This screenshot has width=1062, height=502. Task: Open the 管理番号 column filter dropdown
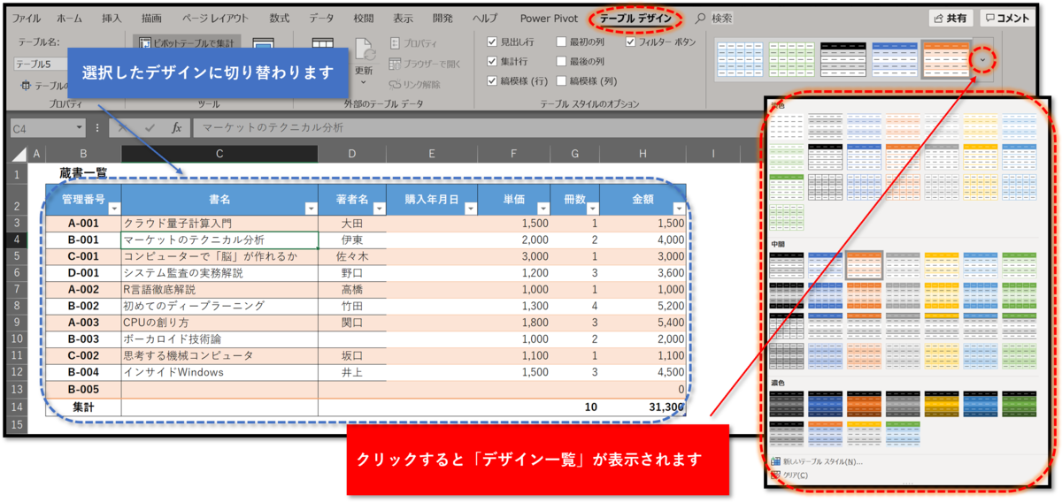pos(113,209)
